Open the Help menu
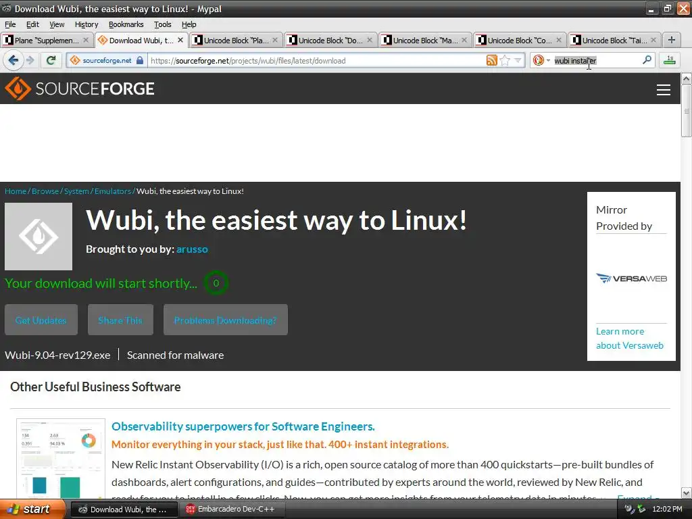 coord(189,24)
